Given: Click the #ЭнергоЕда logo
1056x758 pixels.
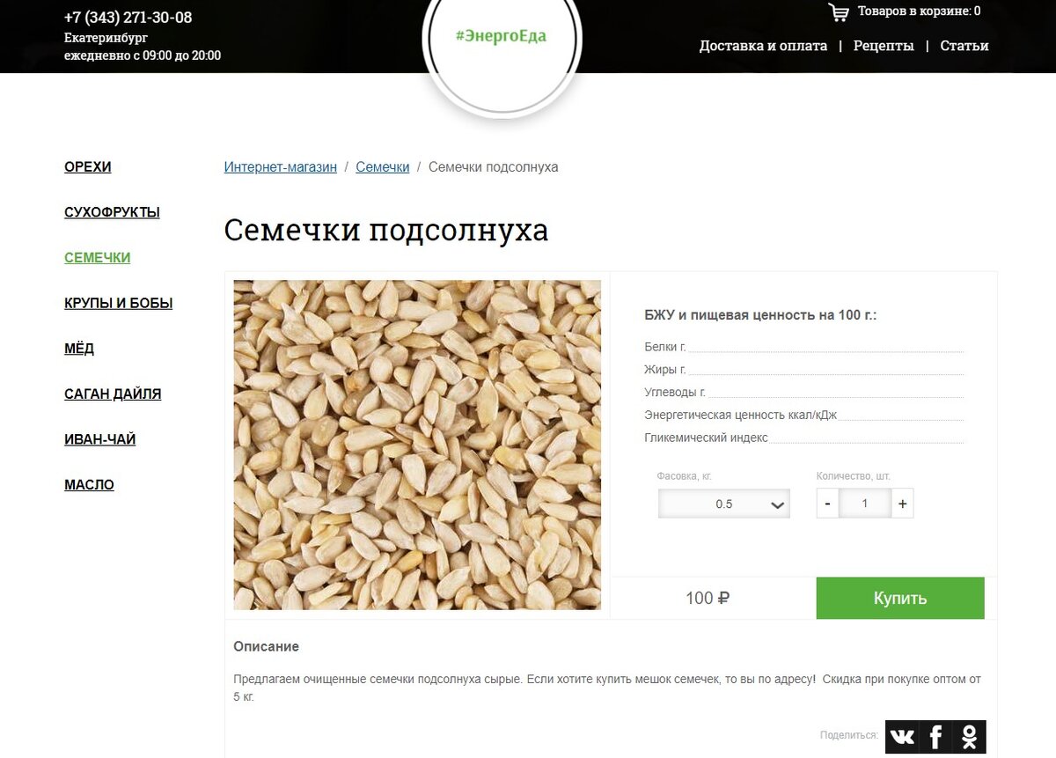Looking at the screenshot, I should point(502,36).
